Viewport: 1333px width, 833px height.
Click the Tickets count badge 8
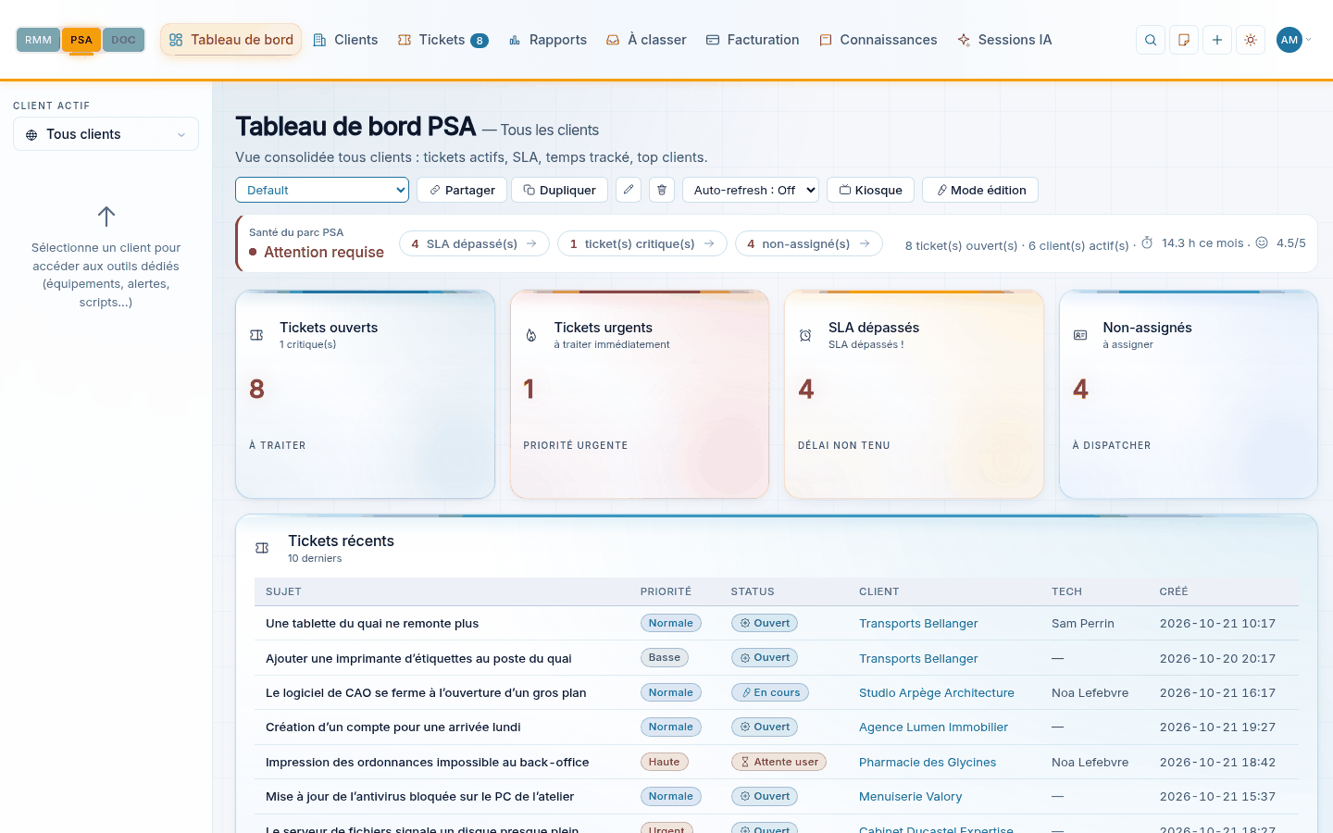pos(480,41)
